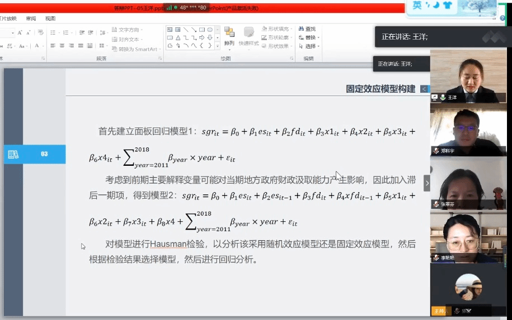Select the triangle shape in shapes gallery
Viewport: 512px width, 320px height.
pos(177,37)
